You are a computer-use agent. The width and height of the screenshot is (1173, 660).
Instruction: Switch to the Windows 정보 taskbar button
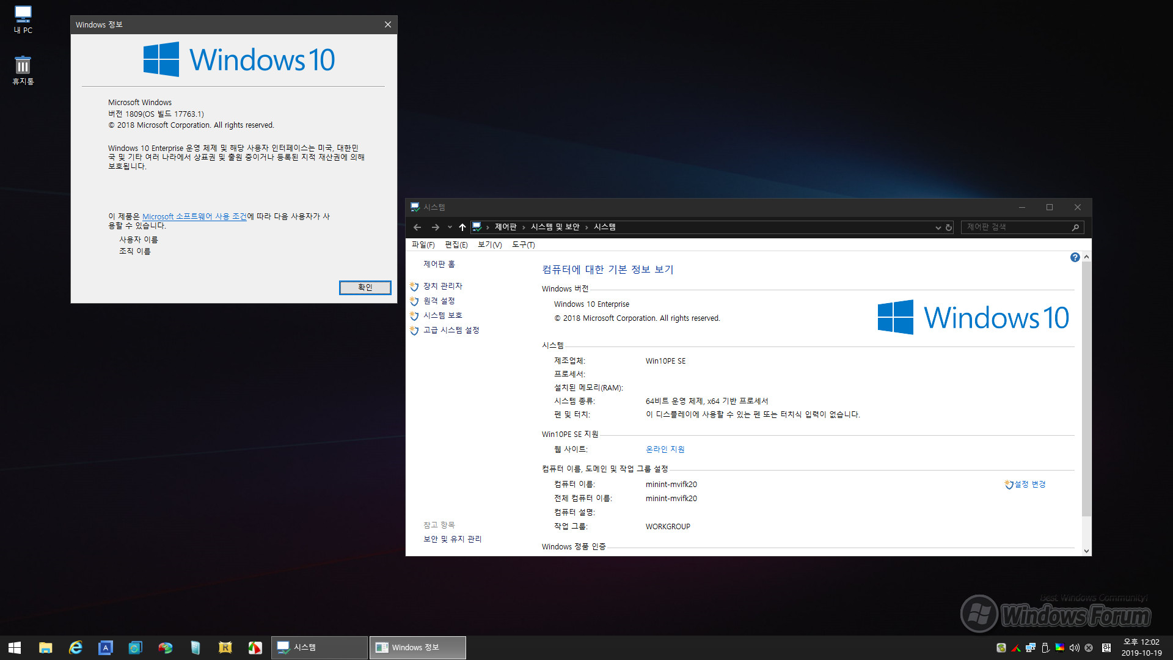pos(418,647)
